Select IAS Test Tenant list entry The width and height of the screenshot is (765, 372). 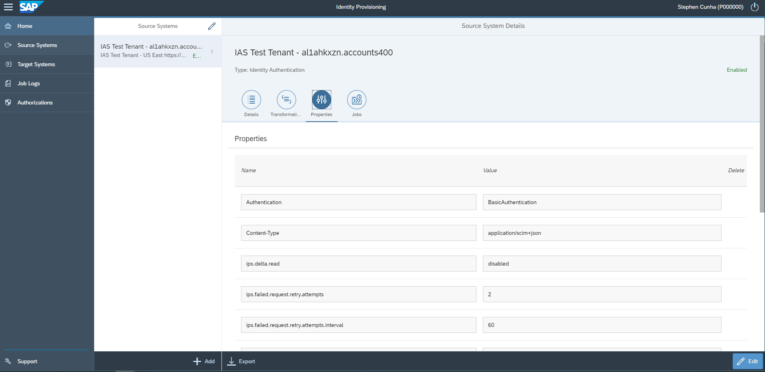[158, 51]
